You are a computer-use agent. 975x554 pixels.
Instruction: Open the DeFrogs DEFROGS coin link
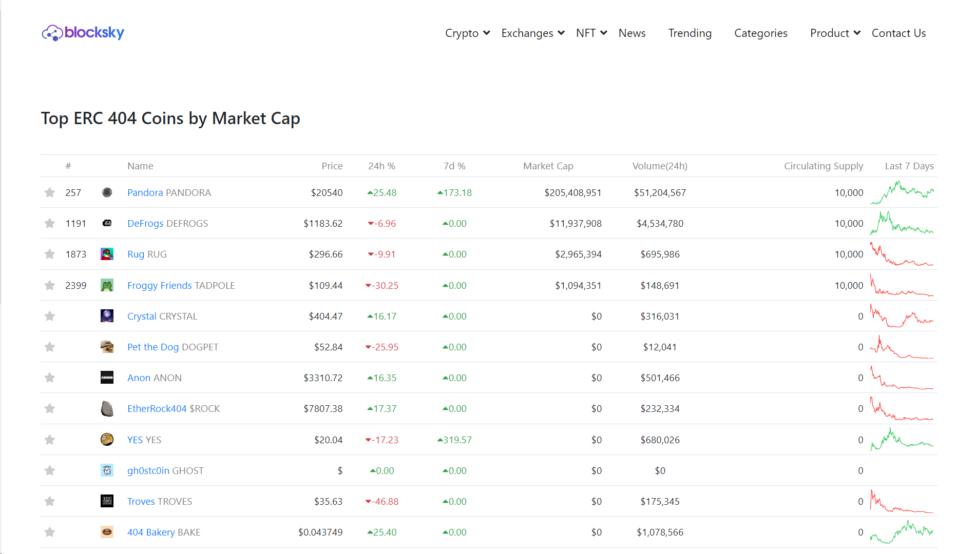(x=167, y=223)
